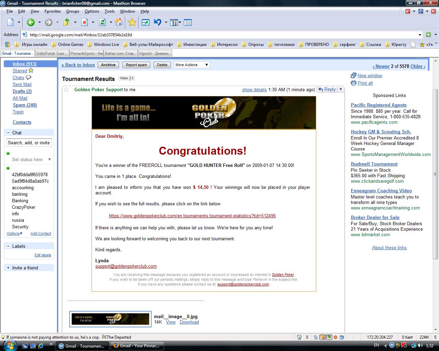
Task: Open the Favorites menu
Action: point(52,11)
